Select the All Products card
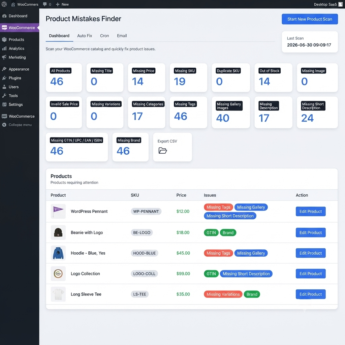This screenshot has width=345, height=345. tap(64, 77)
